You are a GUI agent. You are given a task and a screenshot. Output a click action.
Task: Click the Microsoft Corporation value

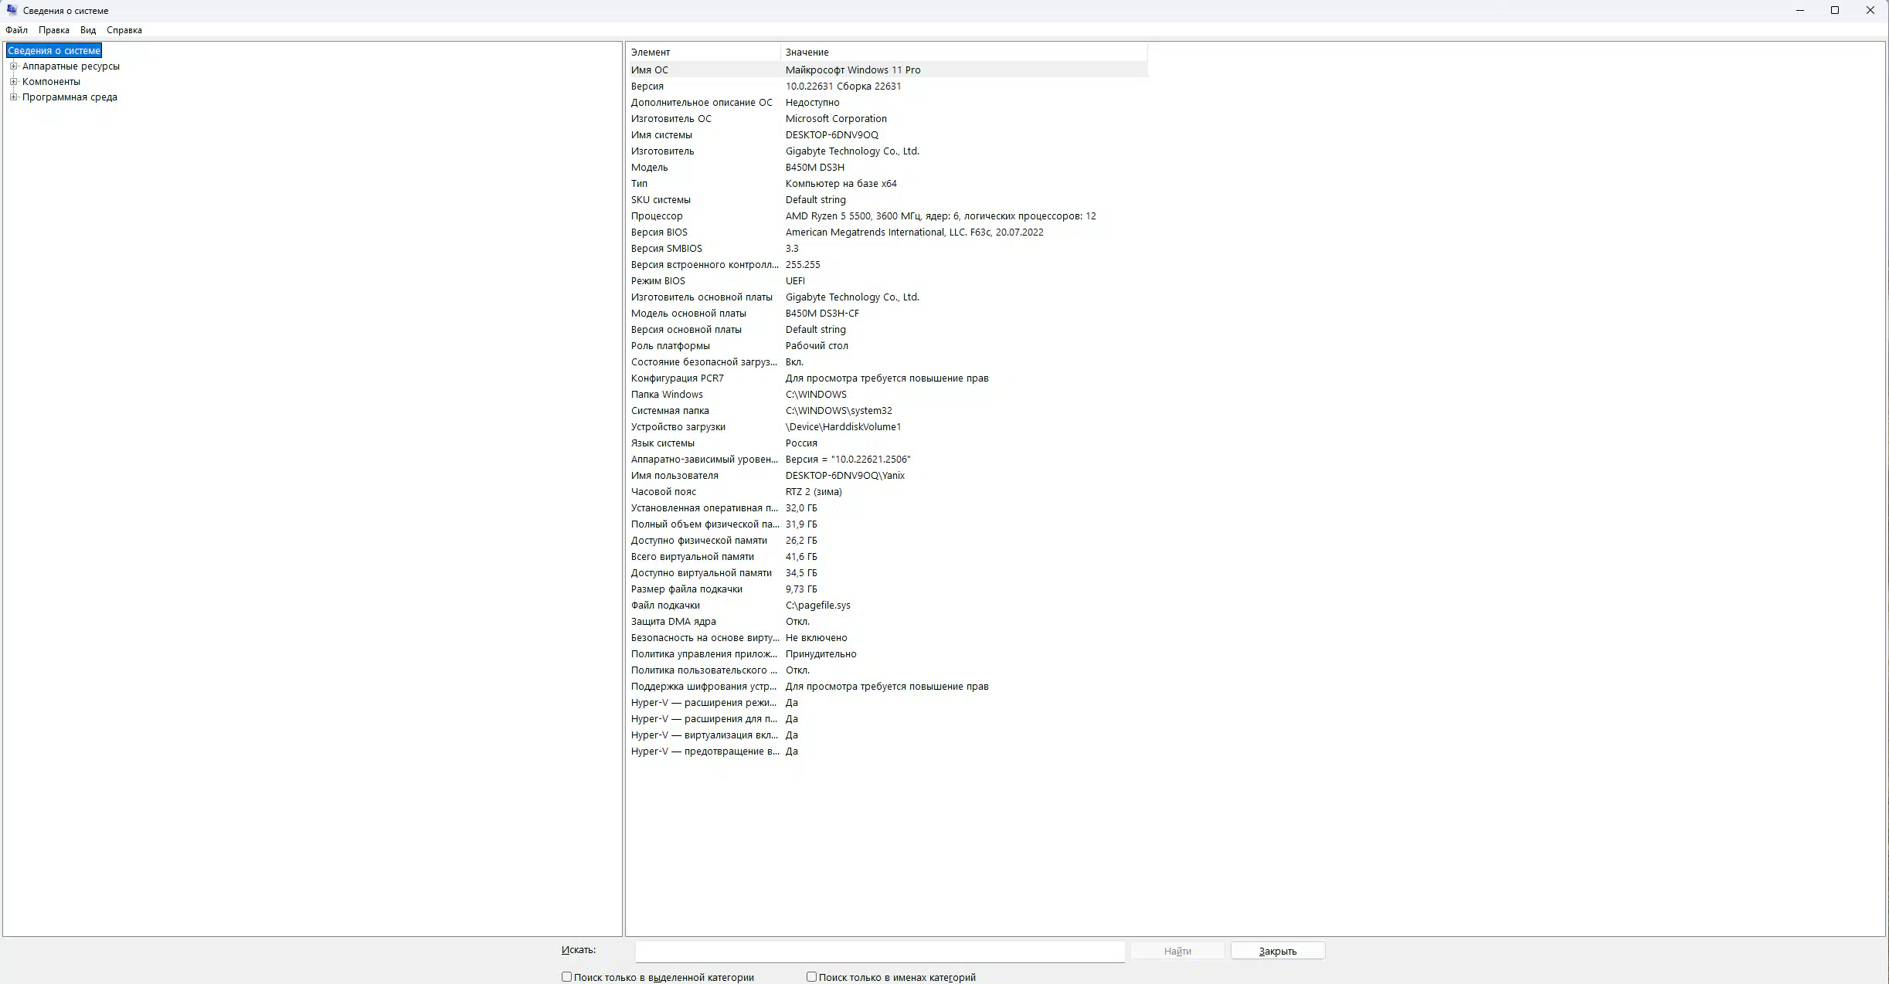(836, 118)
